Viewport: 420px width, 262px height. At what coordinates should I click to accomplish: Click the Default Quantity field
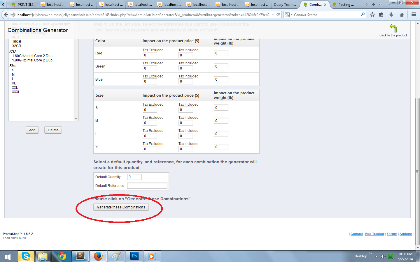point(134,177)
